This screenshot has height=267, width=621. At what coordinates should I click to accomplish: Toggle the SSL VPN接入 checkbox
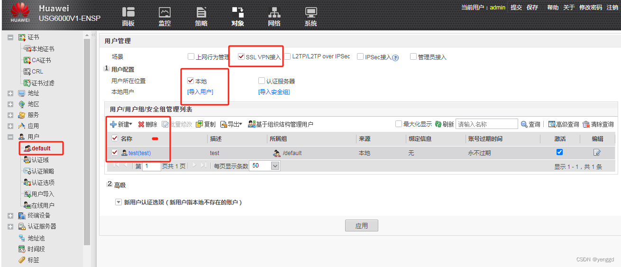click(x=241, y=57)
